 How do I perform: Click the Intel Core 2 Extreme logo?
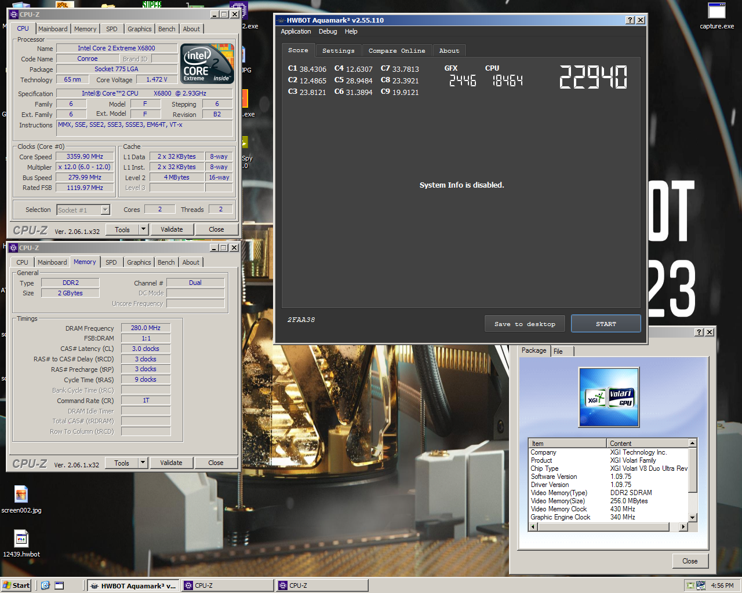[x=207, y=63]
